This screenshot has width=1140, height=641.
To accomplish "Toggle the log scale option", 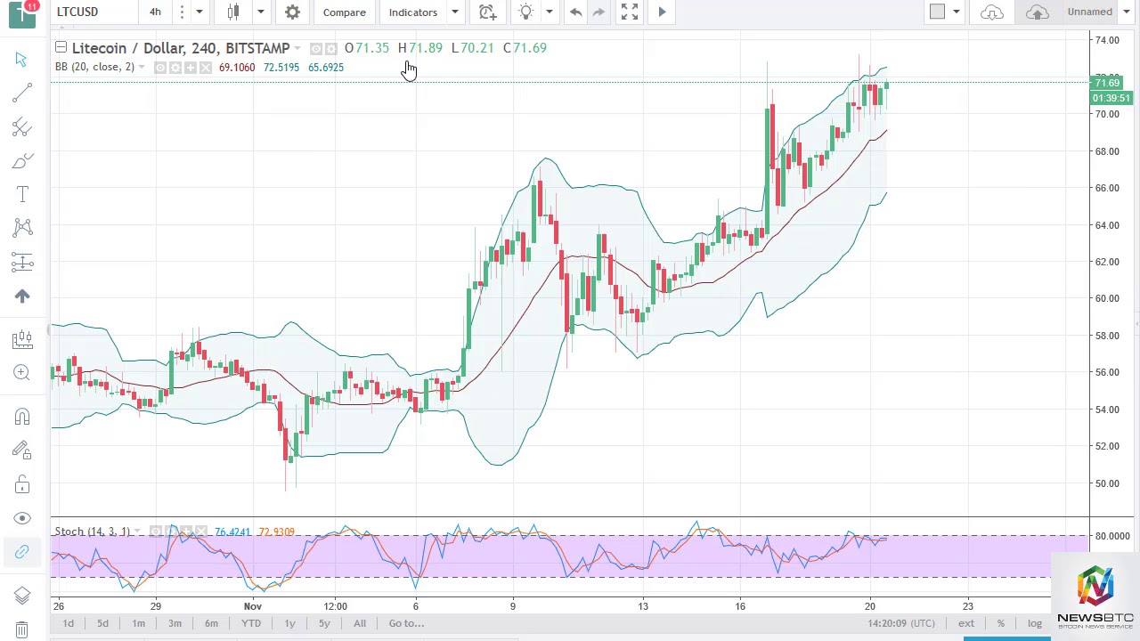I will pos(1035,623).
